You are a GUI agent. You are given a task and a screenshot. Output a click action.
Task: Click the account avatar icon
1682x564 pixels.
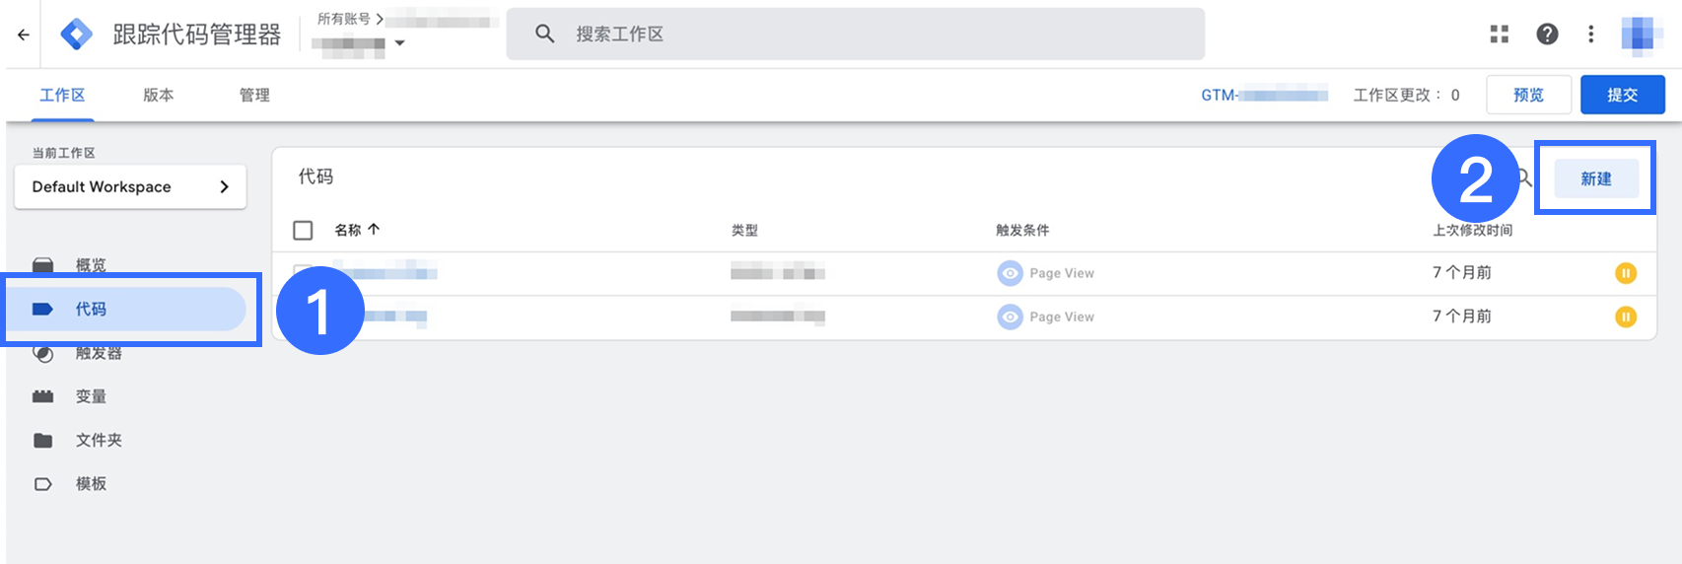point(1642,35)
